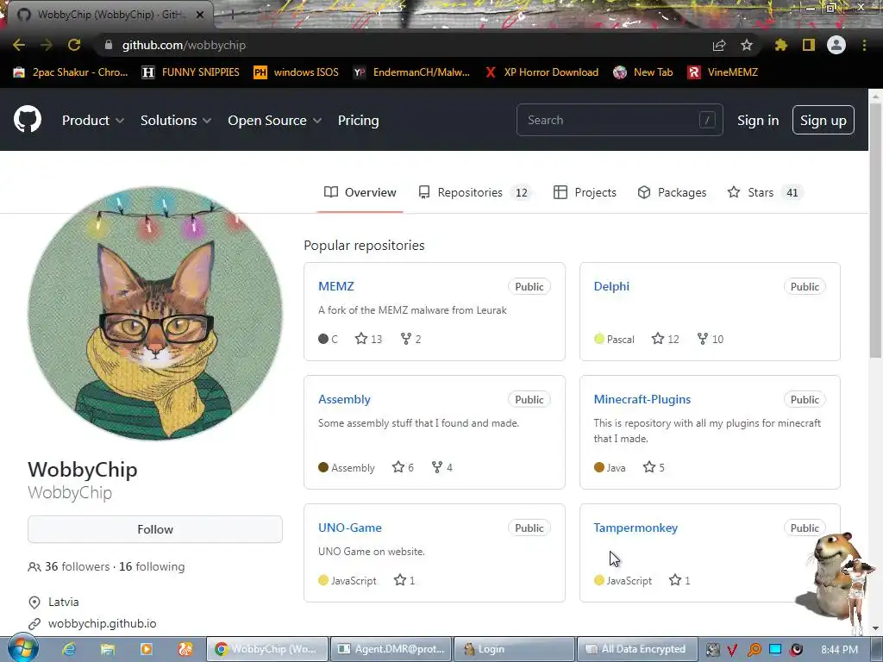The height and width of the screenshot is (662, 883).
Task: Switch to the Repositories tab
Action: [474, 192]
